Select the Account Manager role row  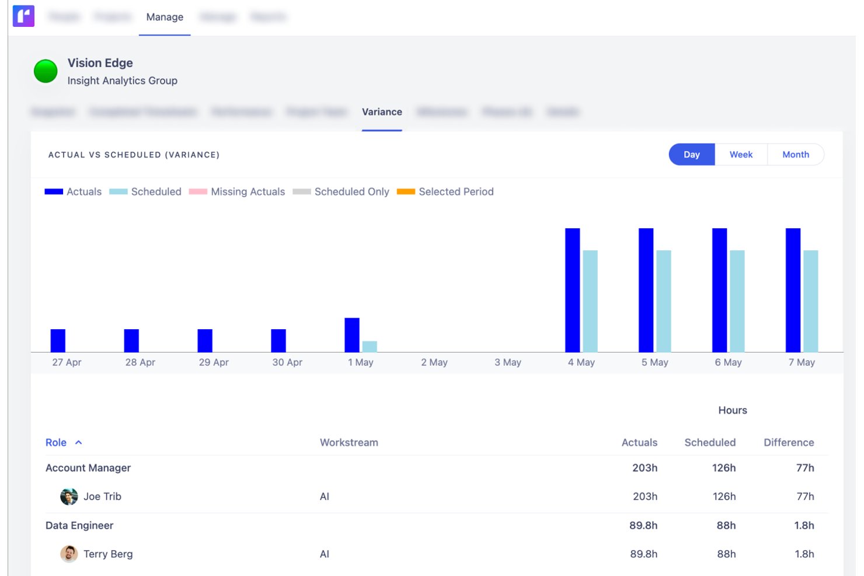[x=437, y=468]
